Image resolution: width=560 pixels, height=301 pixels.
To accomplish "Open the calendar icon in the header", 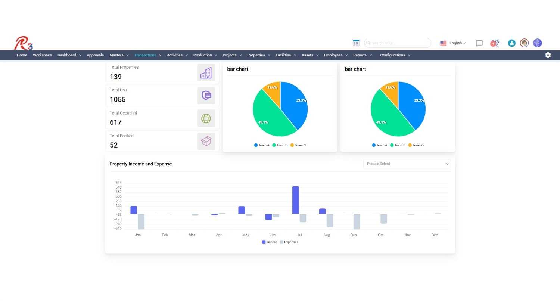I will pos(356,43).
